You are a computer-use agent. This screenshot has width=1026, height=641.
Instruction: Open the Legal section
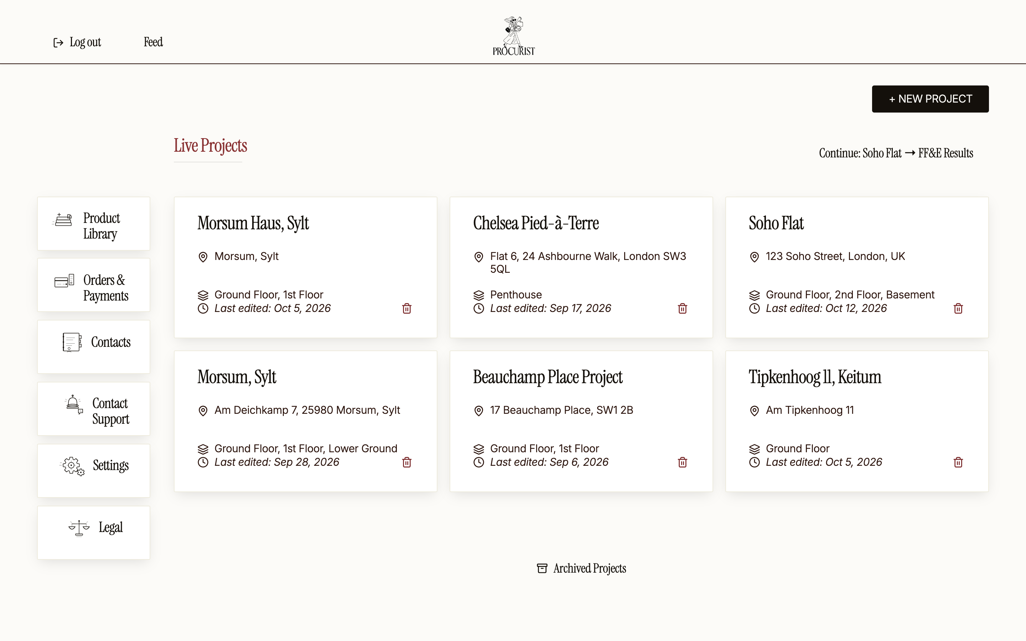[x=94, y=532]
